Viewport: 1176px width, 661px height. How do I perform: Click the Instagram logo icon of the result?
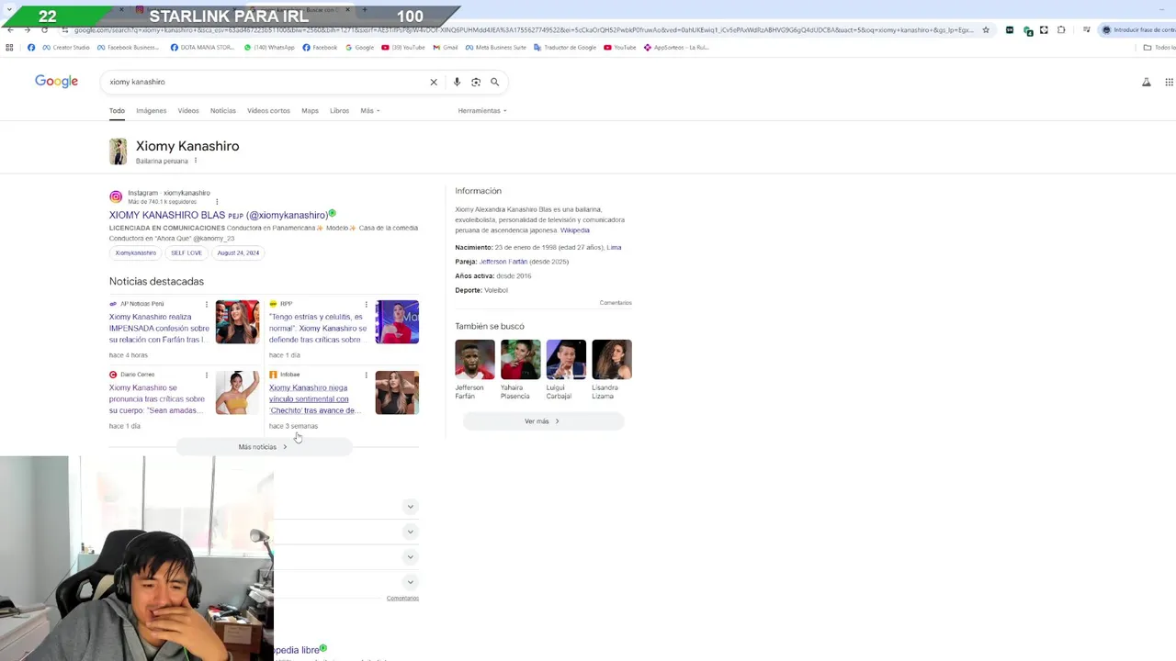point(116,196)
